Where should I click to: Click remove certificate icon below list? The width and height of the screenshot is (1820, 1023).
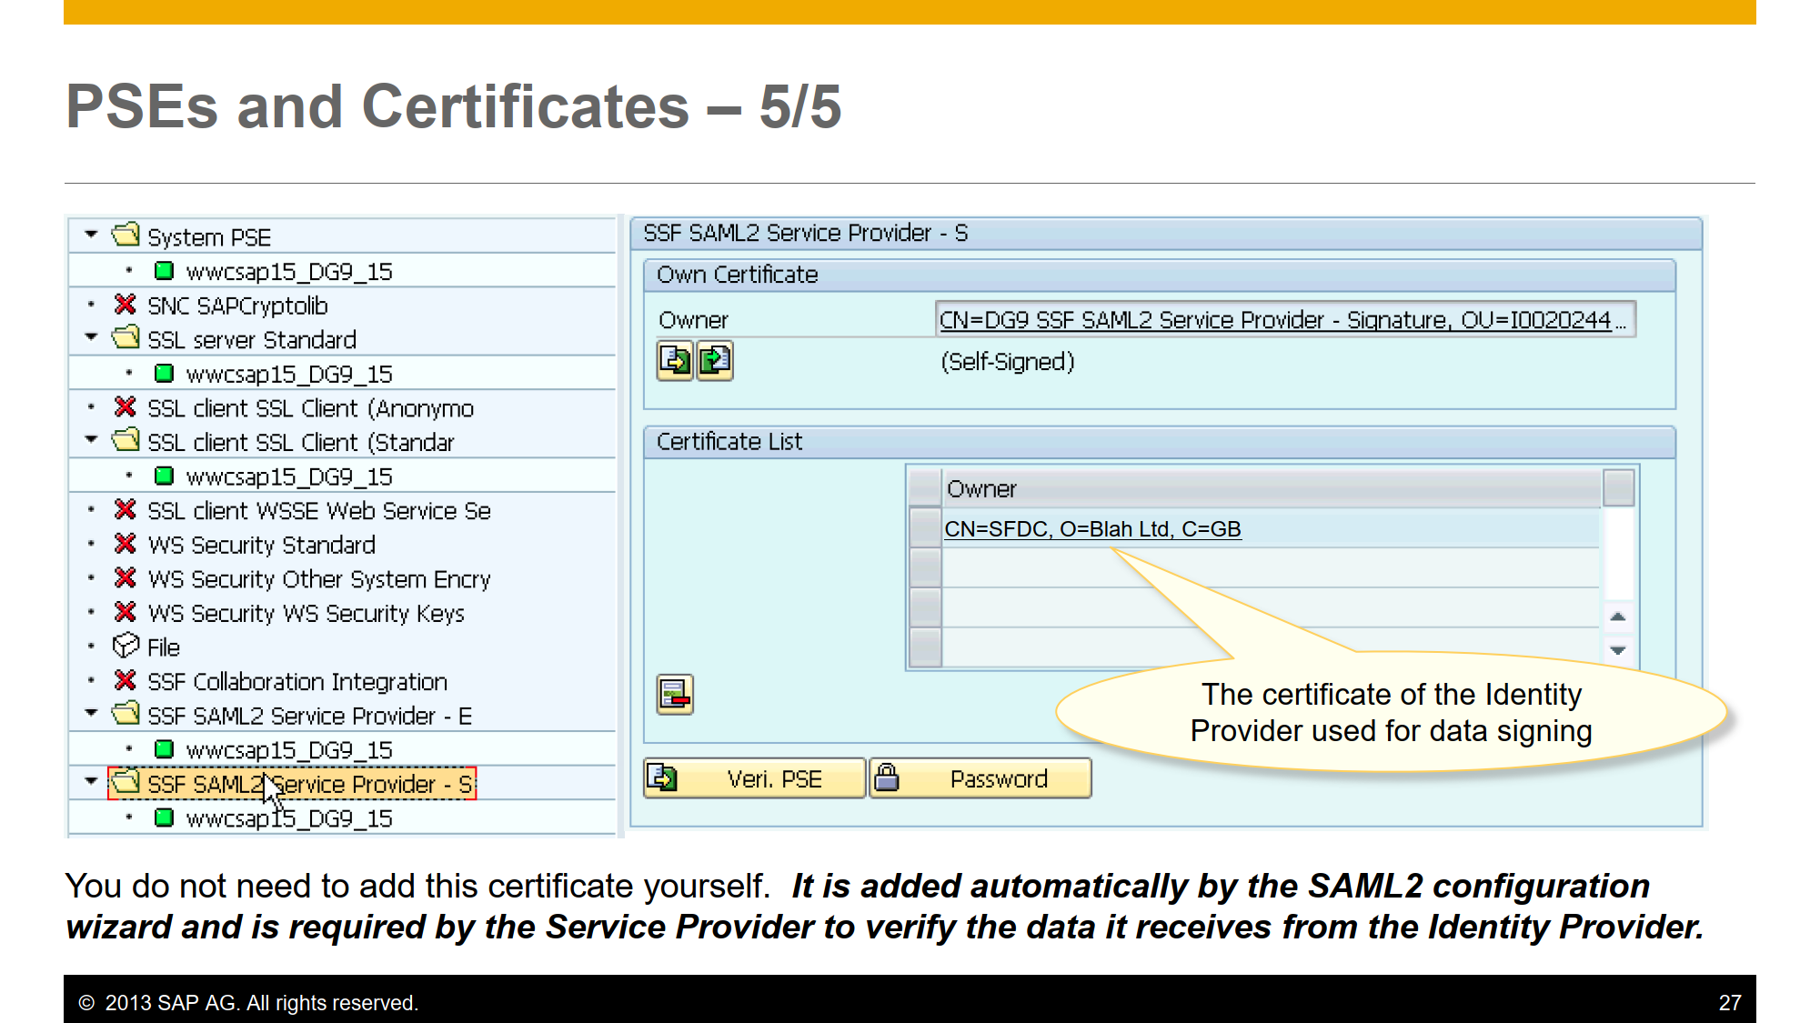[675, 695]
